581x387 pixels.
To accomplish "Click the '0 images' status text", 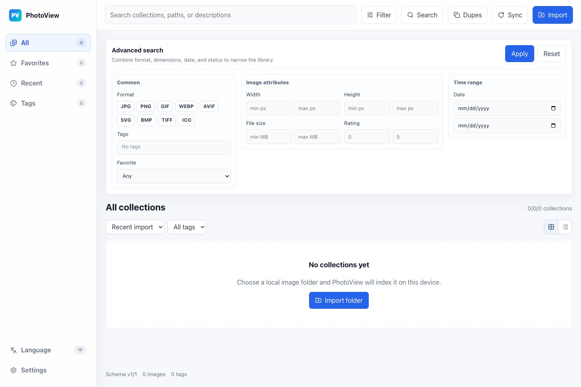I will pyautogui.click(x=154, y=374).
